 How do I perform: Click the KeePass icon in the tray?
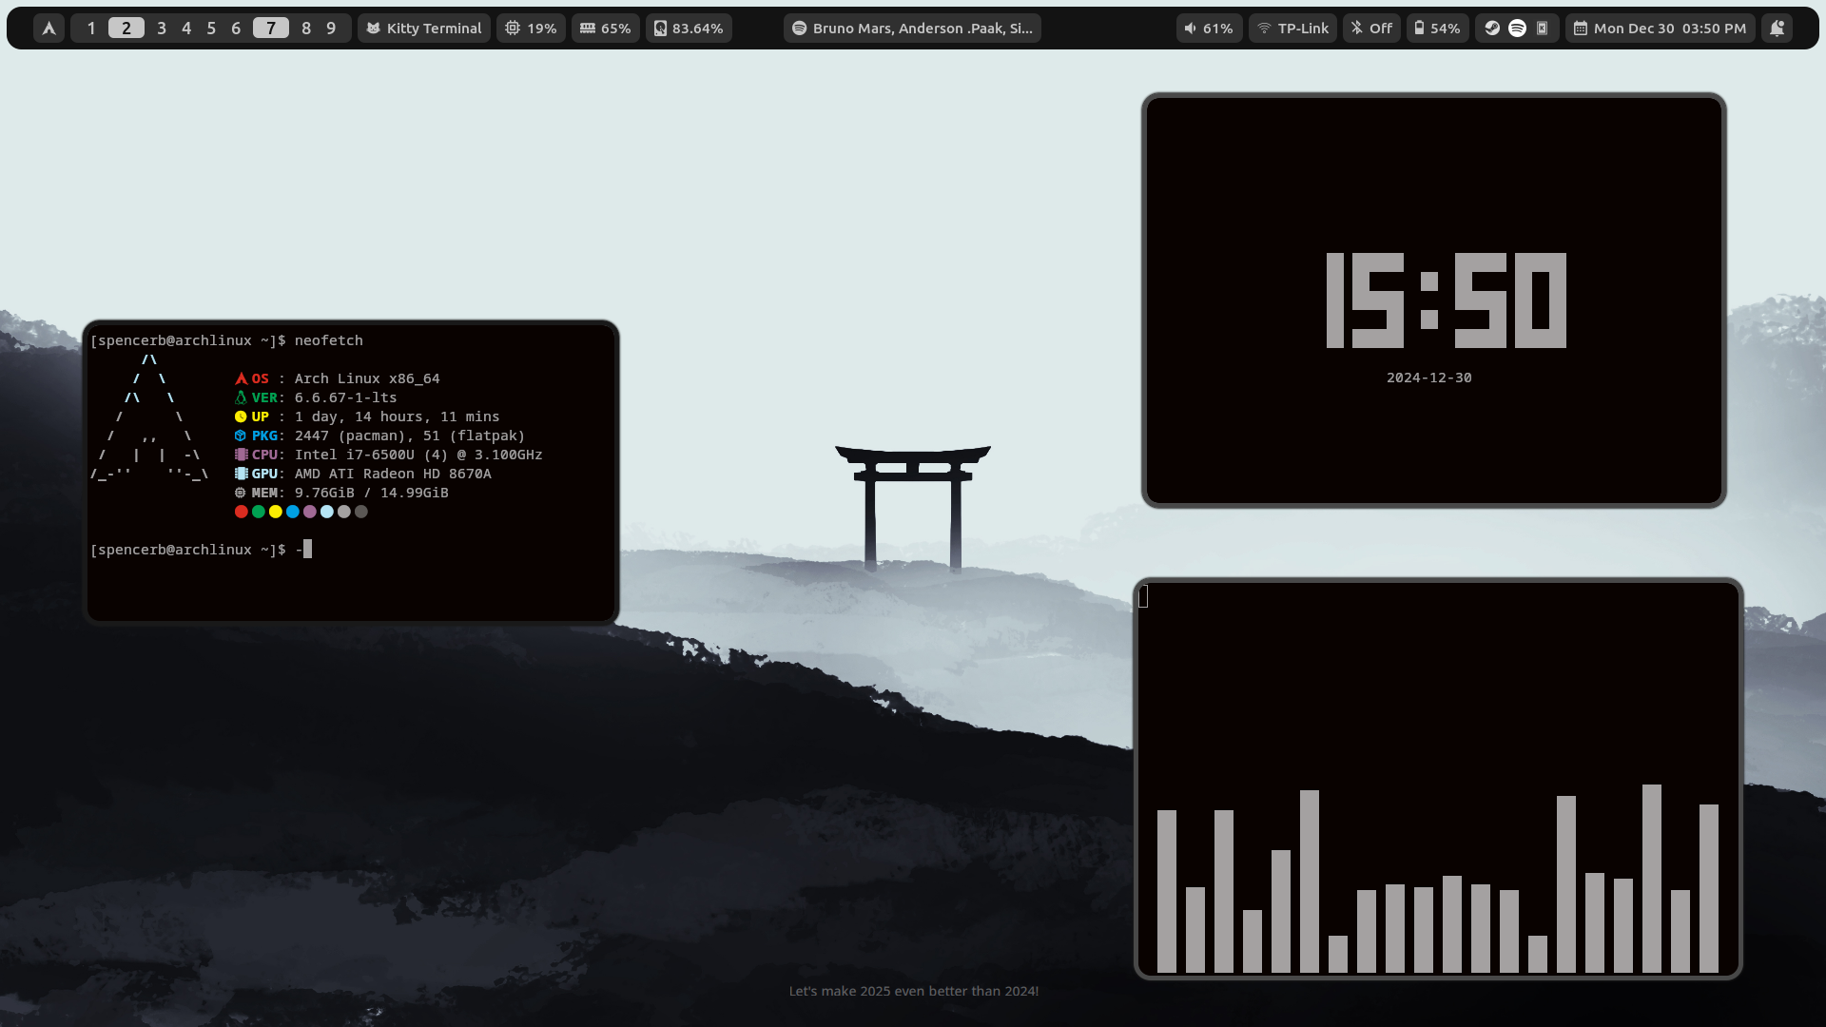(x=1542, y=28)
